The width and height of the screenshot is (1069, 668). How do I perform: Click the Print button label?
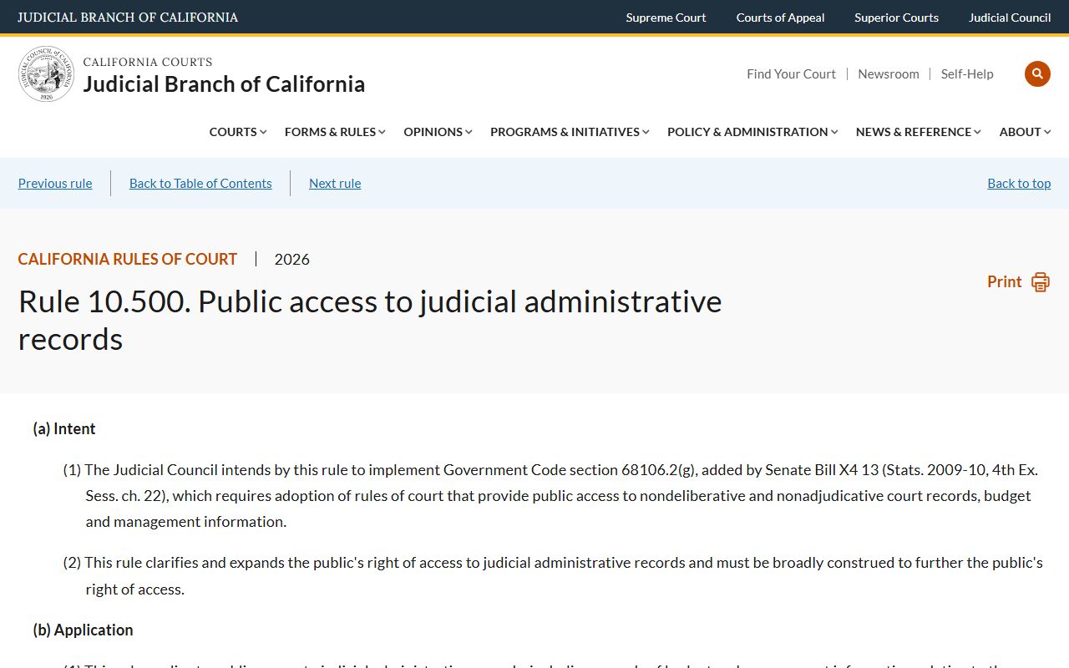(x=1004, y=282)
